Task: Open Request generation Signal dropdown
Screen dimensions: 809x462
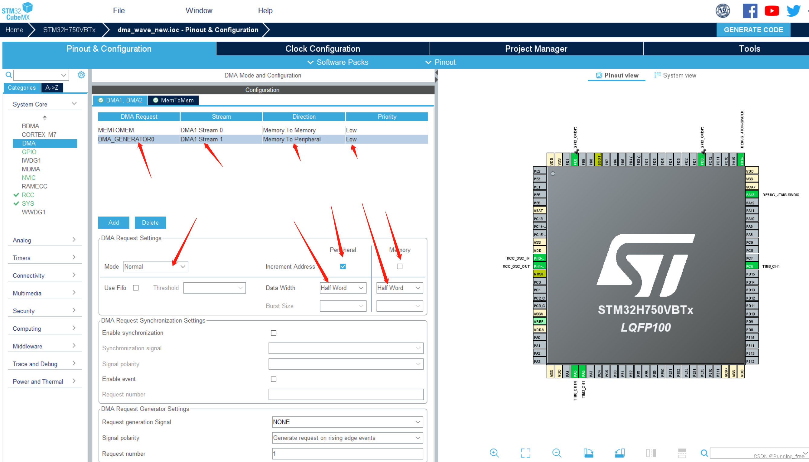Action: point(347,422)
